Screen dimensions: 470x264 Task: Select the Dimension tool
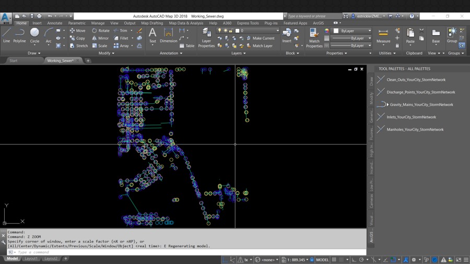pyautogui.click(x=169, y=35)
